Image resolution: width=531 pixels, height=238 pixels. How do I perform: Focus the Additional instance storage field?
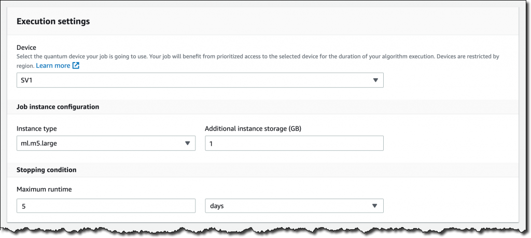pyautogui.click(x=294, y=144)
